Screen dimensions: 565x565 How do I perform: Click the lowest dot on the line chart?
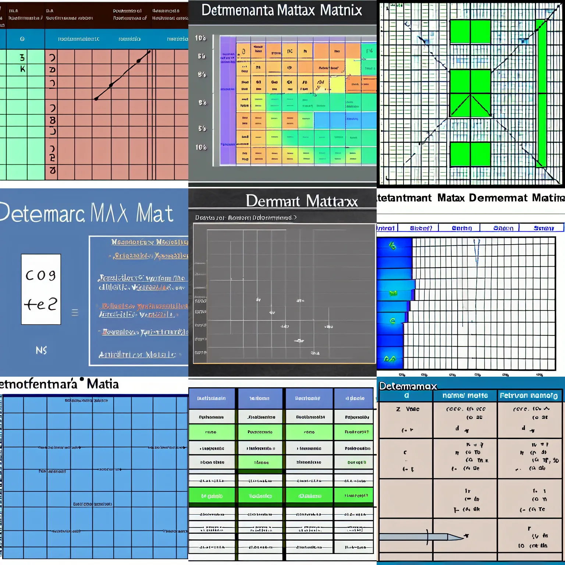[96, 99]
